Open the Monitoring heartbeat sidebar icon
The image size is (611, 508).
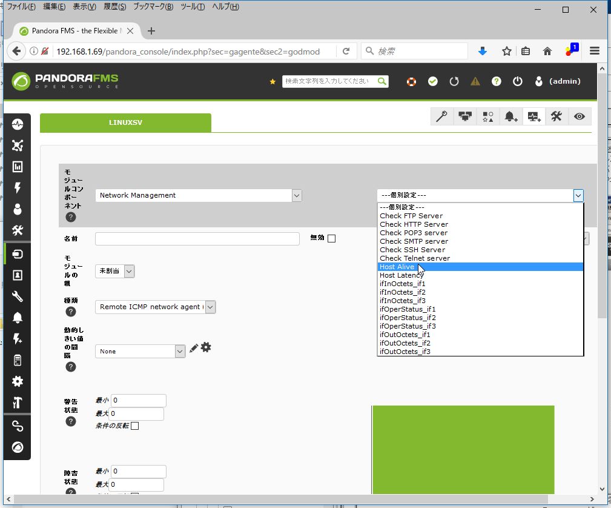tap(18, 124)
